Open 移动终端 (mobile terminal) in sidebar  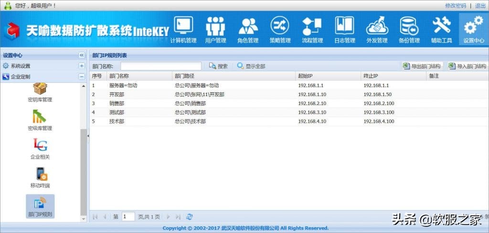point(40,178)
